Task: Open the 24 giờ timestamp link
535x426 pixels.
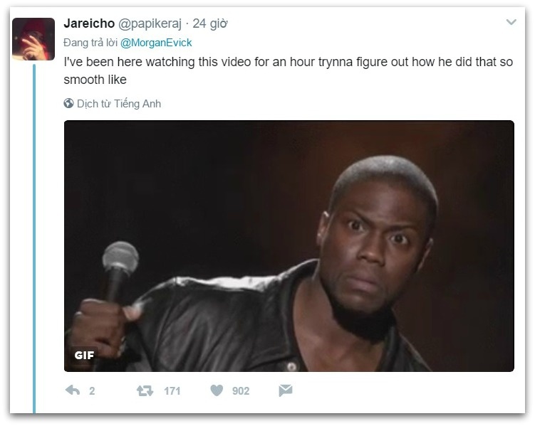Action: click(210, 23)
